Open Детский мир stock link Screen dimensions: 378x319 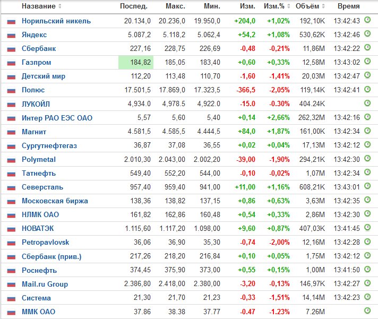click(44, 76)
